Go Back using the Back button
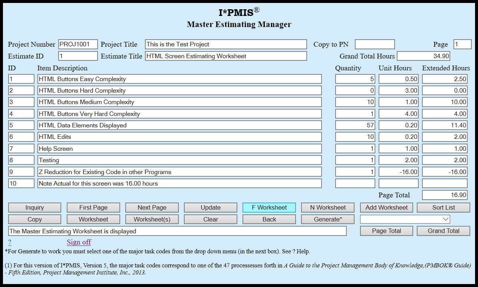 click(x=269, y=219)
